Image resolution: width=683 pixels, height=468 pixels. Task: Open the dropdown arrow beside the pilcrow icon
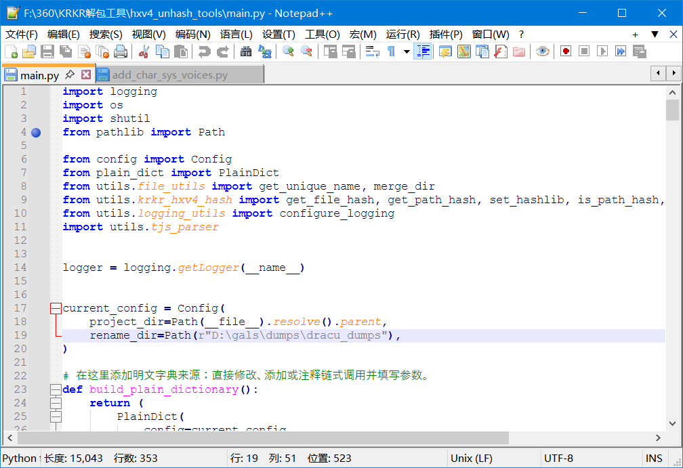(x=407, y=51)
